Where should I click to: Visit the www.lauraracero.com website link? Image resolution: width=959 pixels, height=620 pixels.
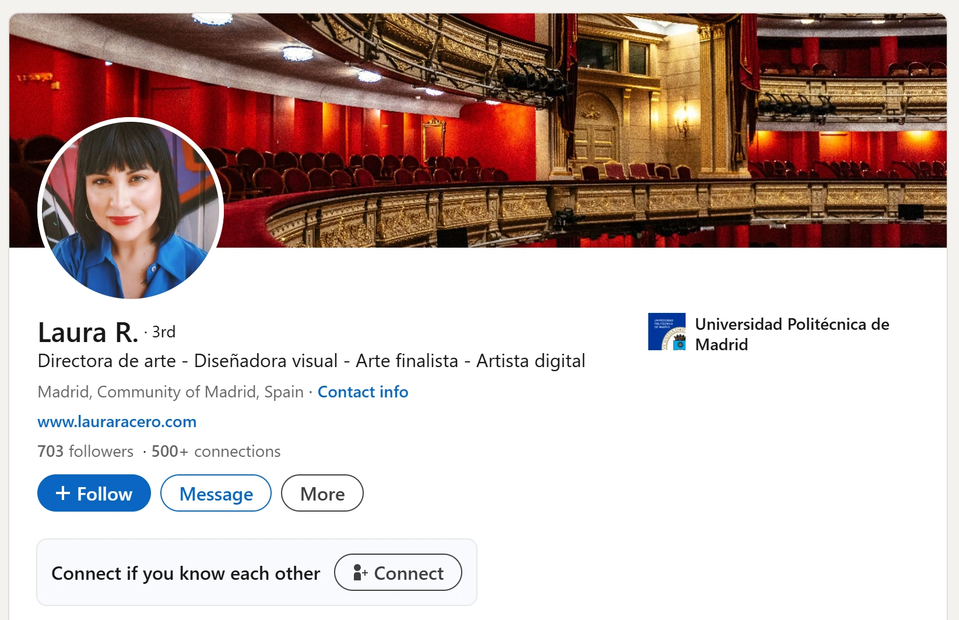(117, 422)
